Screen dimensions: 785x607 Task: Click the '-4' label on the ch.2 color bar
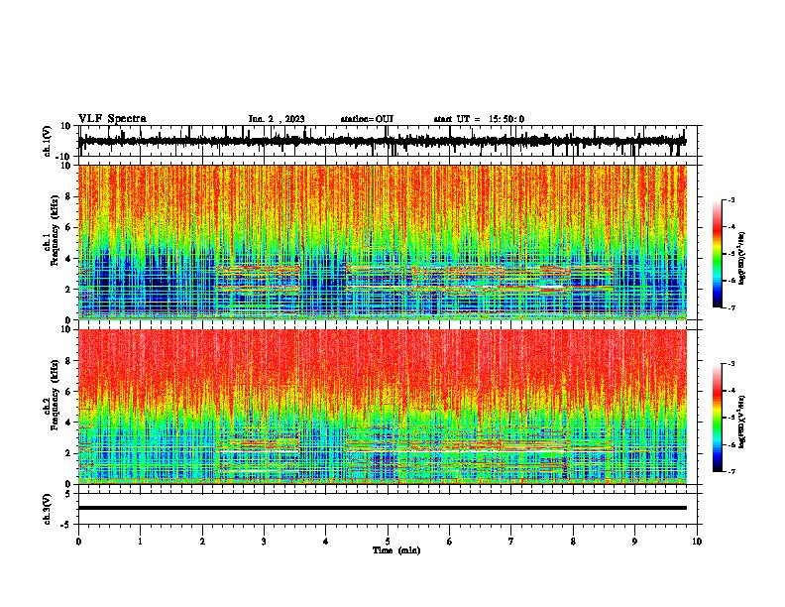(730, 391)
